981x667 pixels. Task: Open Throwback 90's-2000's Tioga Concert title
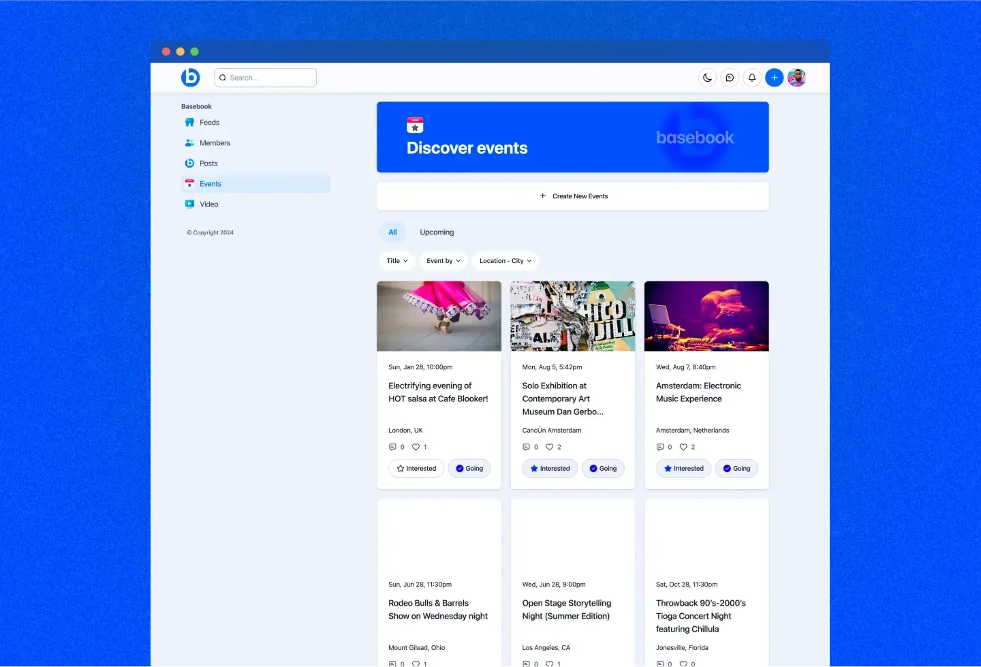pos(701,616)
